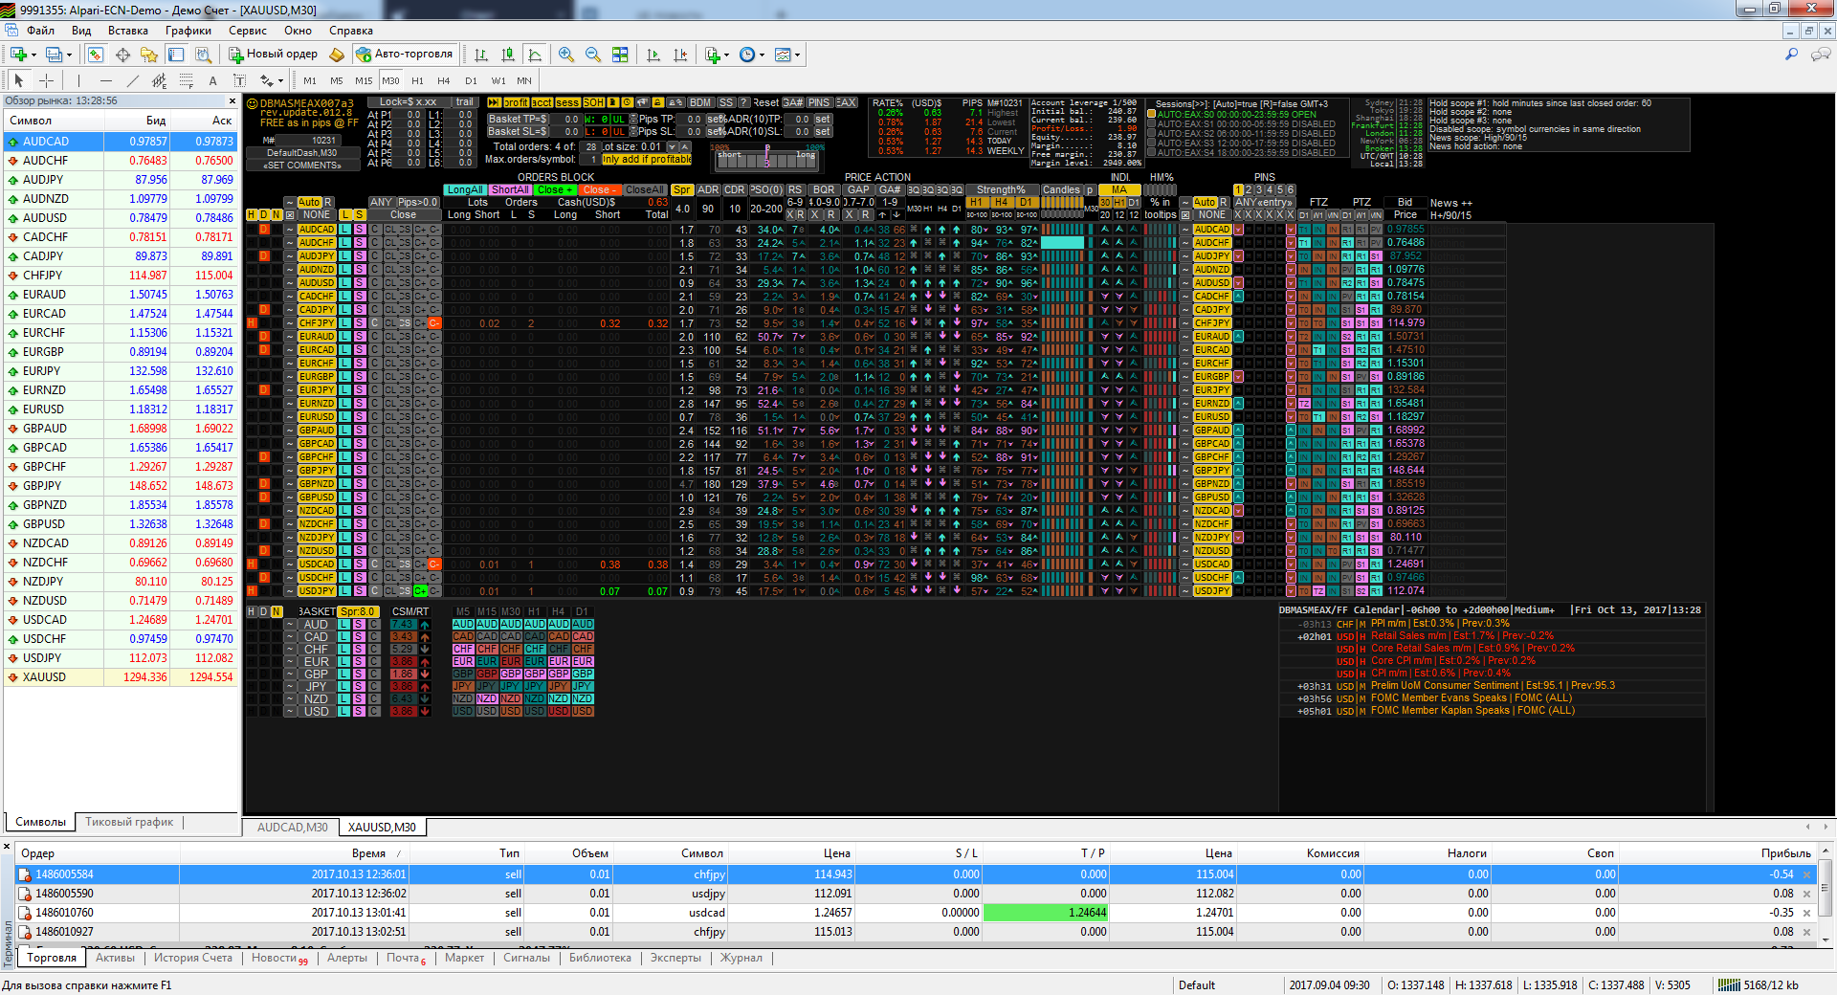Toggle the 'SOH' dashboard switch
Viewport: 1837px width, 995px height.
[593, 102]
